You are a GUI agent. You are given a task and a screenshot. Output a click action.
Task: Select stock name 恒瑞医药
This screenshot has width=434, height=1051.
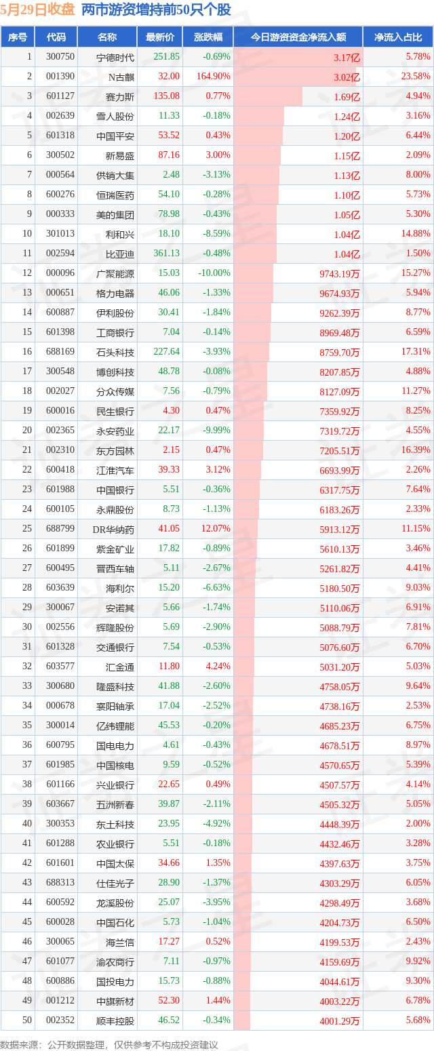pyautogui.click(x=115, y=195)
